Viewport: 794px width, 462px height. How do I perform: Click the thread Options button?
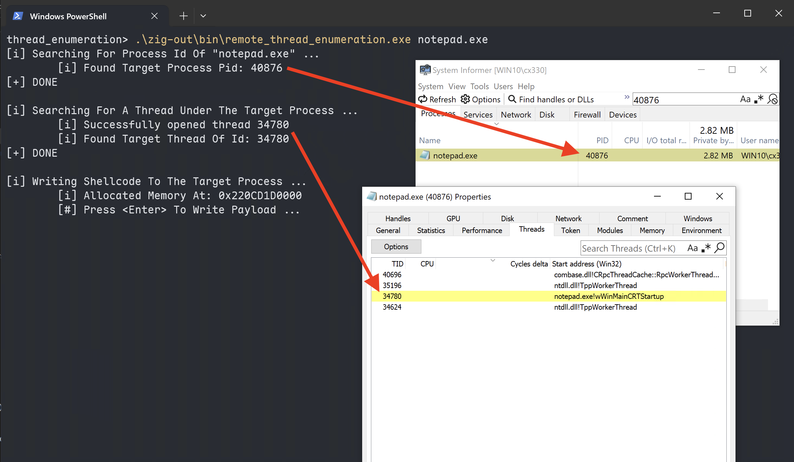click(x=396, y=247)
